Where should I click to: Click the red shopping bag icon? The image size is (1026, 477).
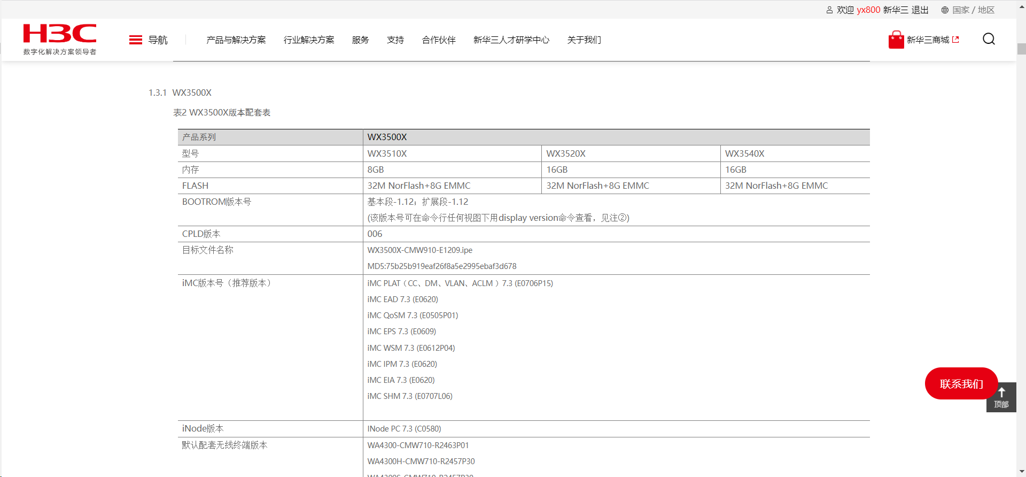[896, 40]
